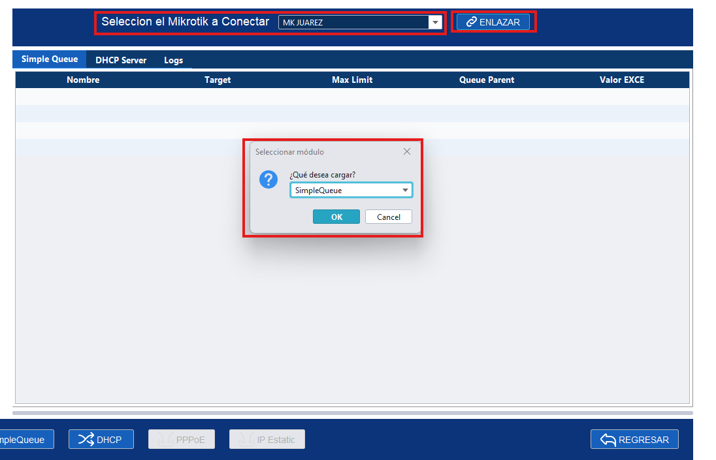The width and height of the screenshot is (716, 460).
Task: Expand the SimpleQueue module combo box
Action: click(x=406, y=191)
